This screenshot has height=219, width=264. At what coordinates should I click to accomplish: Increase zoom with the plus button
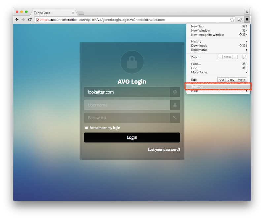pos(235,57)
